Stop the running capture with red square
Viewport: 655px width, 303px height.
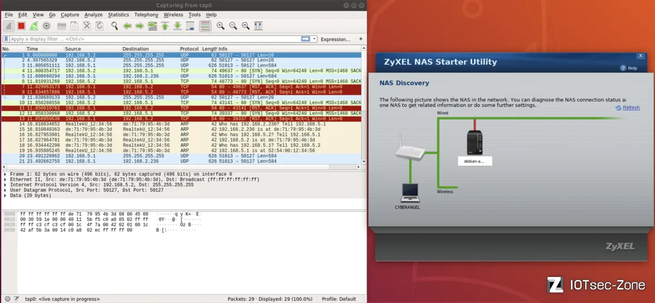click(x=21, y=26)
